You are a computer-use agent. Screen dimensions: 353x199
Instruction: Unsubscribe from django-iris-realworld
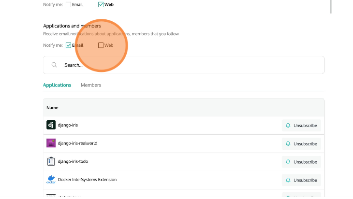[301, 144]
